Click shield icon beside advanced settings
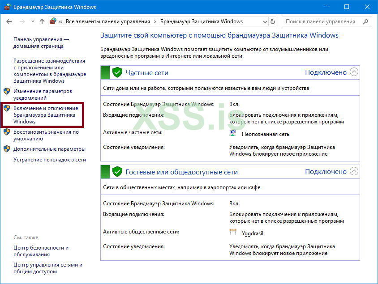 [x=7, y=149]
